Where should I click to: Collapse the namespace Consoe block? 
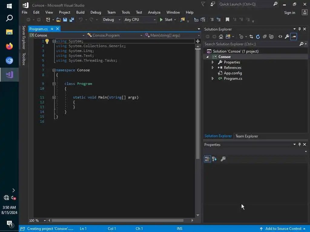(x=54, y=70)
